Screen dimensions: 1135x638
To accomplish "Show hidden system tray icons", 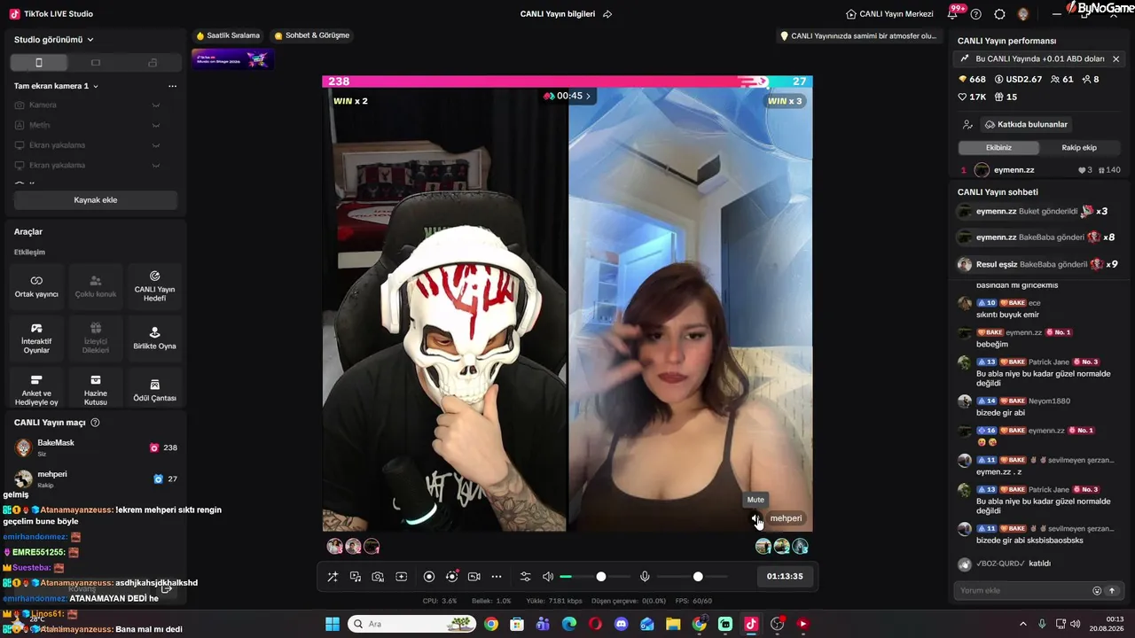I will [x=1024, y=624].
